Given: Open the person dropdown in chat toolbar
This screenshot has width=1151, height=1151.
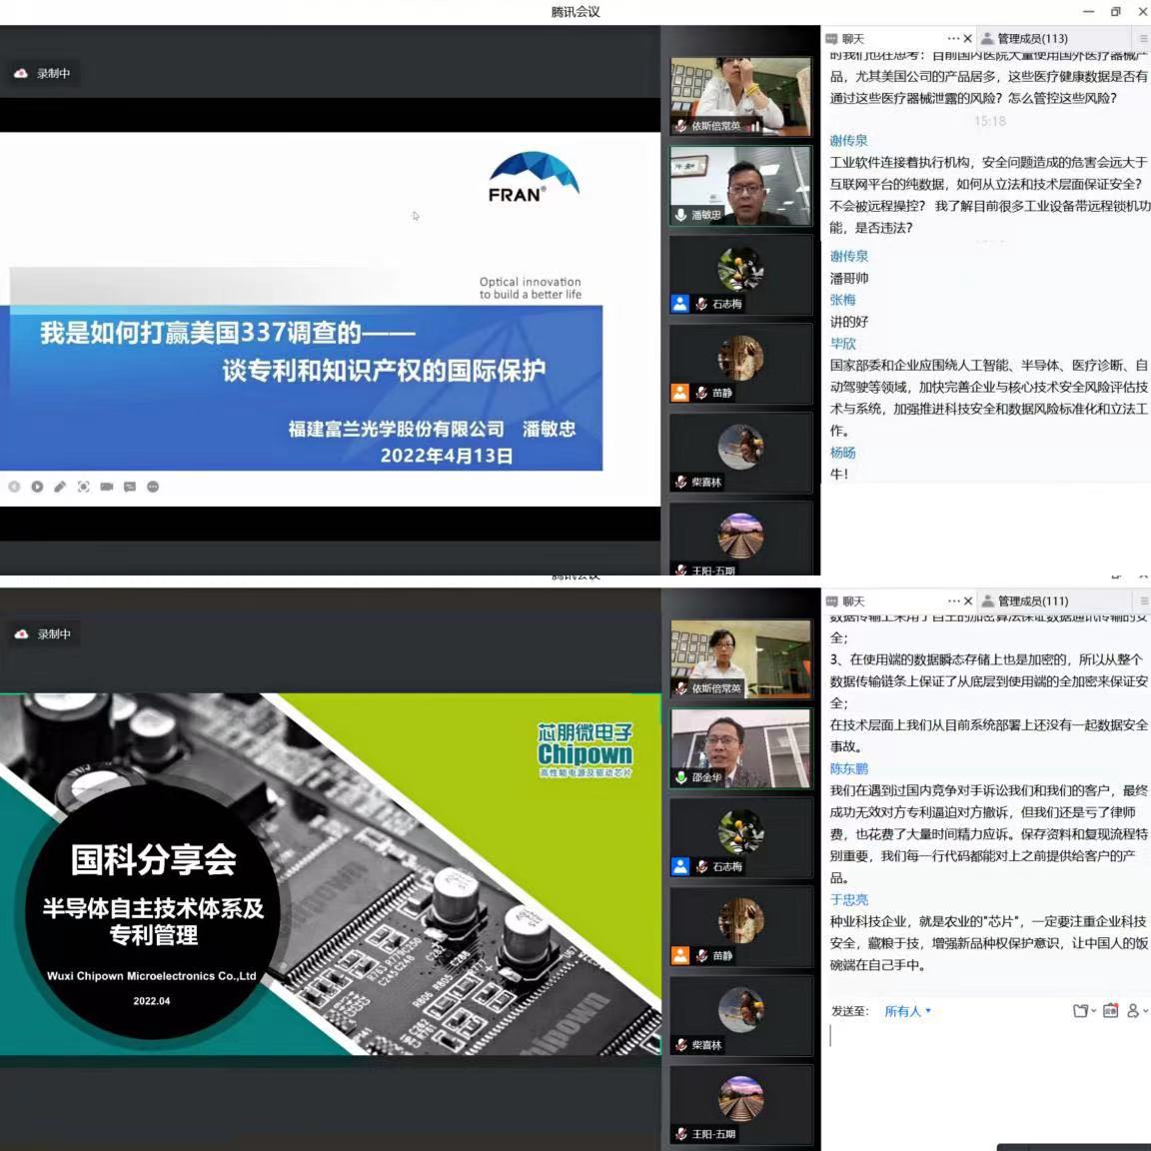Looking at the screenshot, I should 1137,1011.
